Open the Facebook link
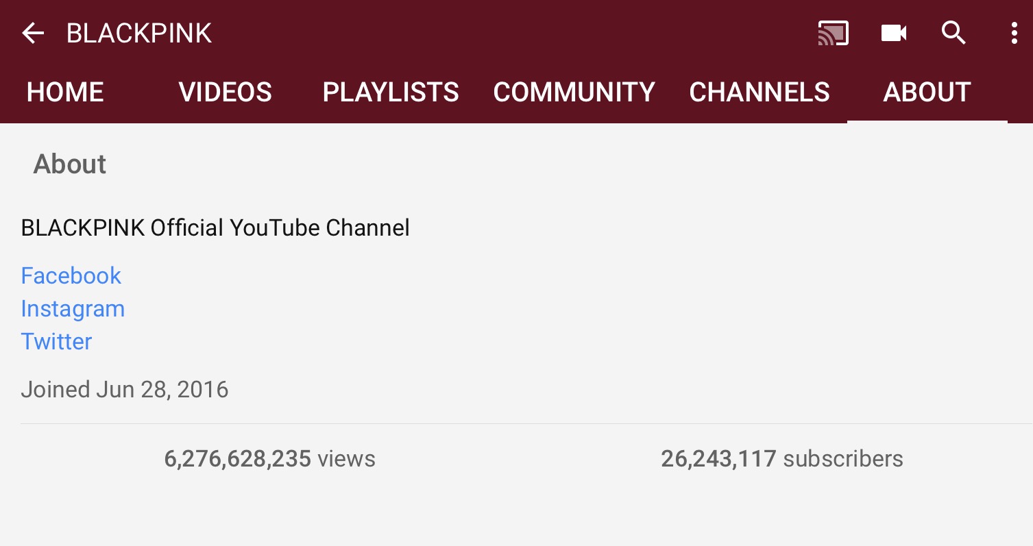Image resolution: width=1033 pixels, height=546 pixels. (71, 275)
